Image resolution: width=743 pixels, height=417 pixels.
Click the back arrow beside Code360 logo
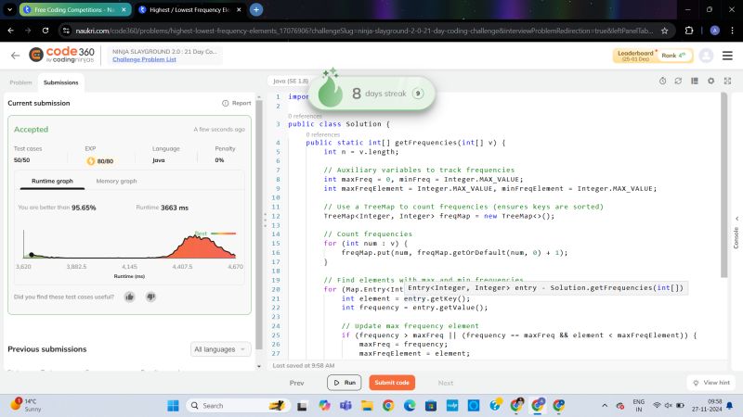pos(15,56)
